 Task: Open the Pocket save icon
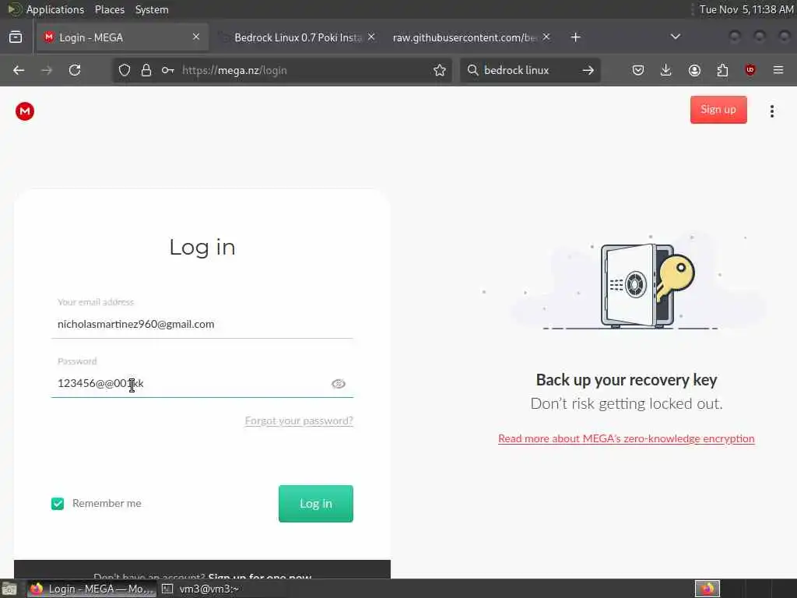[638, 70]
